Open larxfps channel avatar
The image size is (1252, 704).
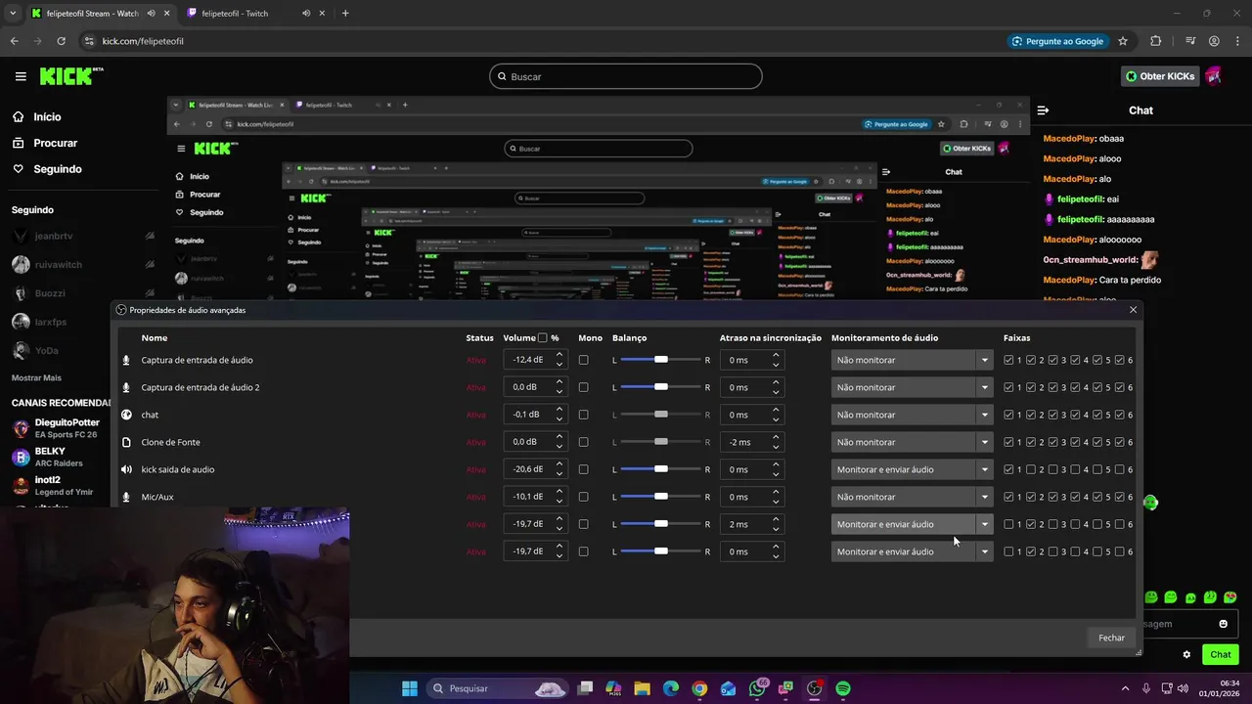click(x=21, y=321)
